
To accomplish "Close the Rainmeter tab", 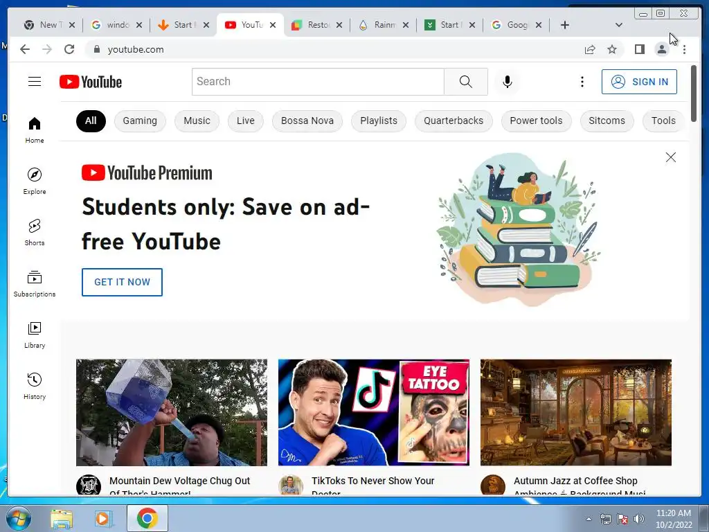I will coord(406,25).
